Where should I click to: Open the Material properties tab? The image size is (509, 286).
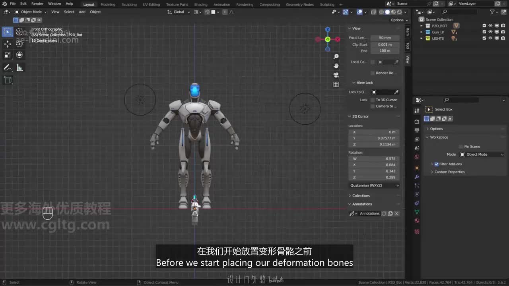point(417,221)
